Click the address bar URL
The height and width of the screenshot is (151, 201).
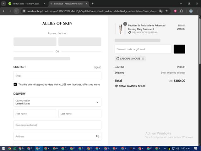[x=92, y=11]
